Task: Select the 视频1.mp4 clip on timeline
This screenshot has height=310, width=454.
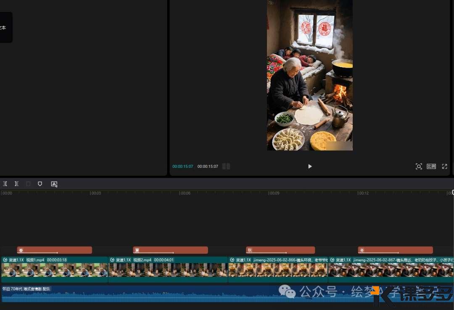Action: pyautogui.click(x=54, y=270)
